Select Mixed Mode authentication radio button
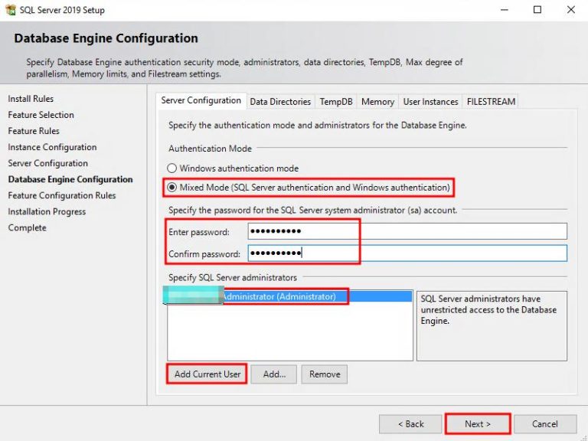 point(171,187)
